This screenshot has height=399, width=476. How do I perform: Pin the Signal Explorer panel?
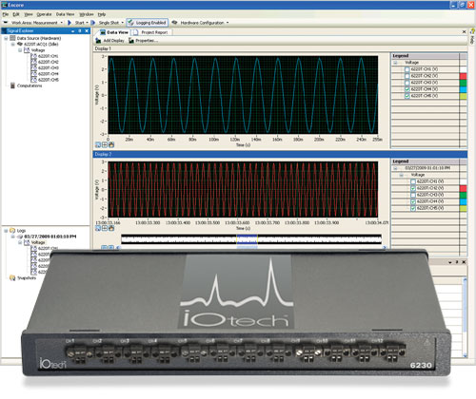pos(80,30)
